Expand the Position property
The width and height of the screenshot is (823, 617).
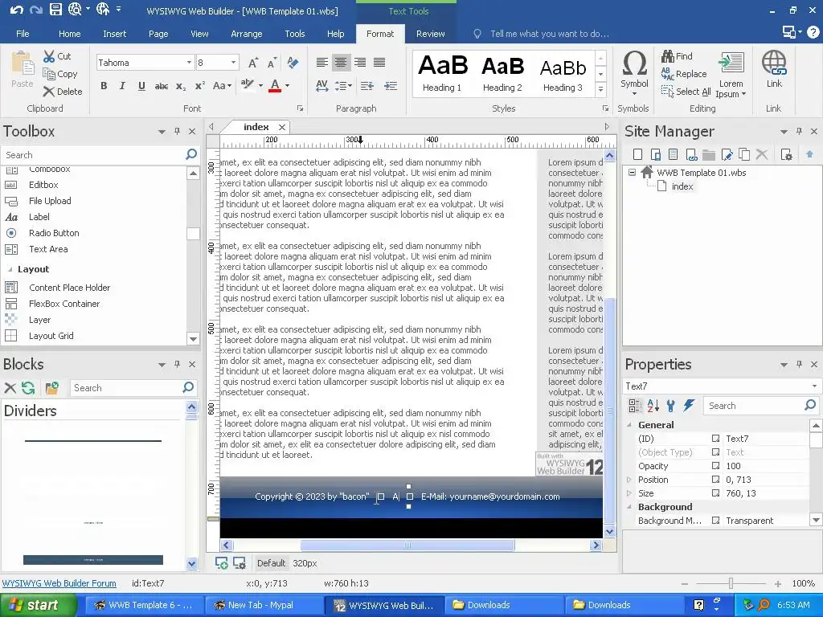629,479
